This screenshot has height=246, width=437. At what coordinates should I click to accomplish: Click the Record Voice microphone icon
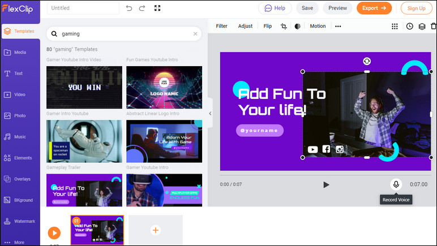[x=396, y=184]
